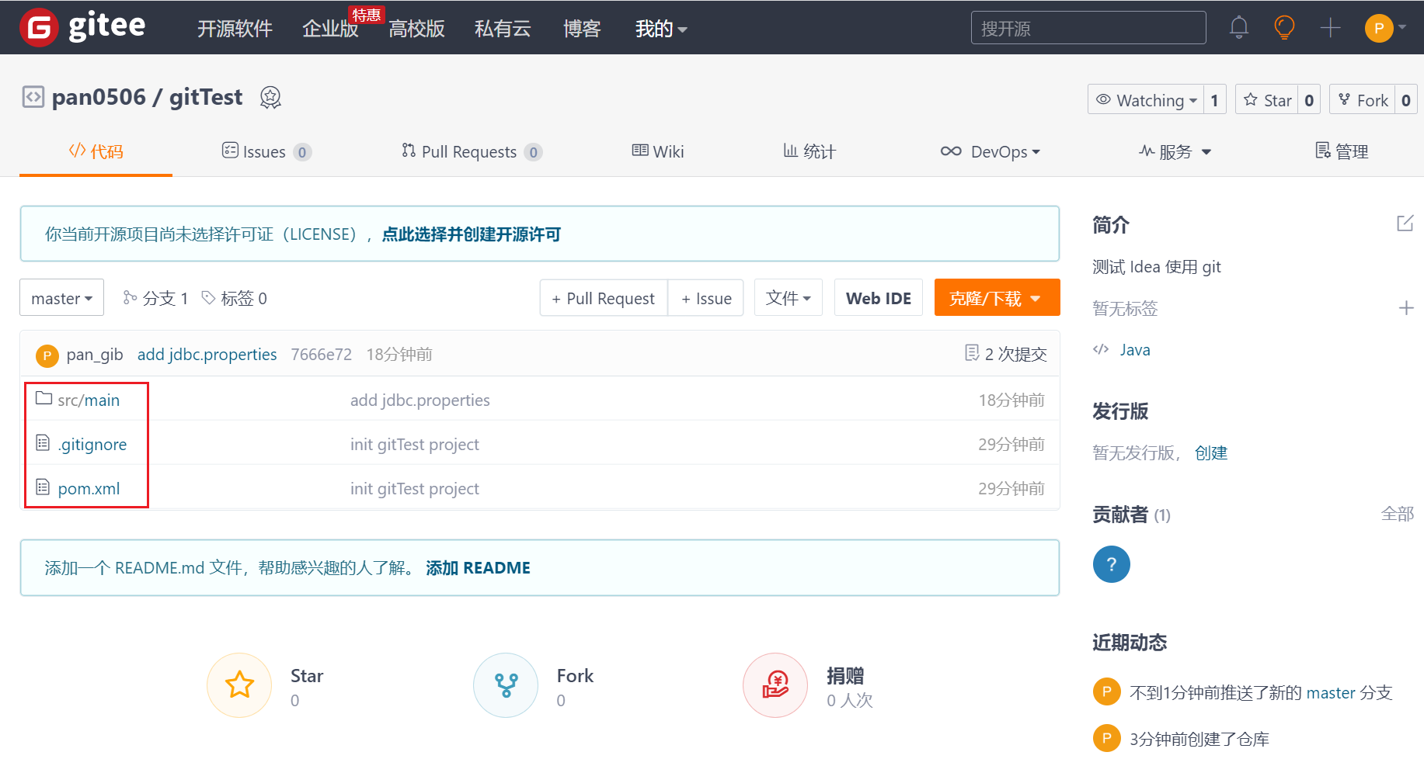The width and height of the screenshot is (1424, 759).
Task: Expand the master branch selector
Action: (x=61, y=298)
